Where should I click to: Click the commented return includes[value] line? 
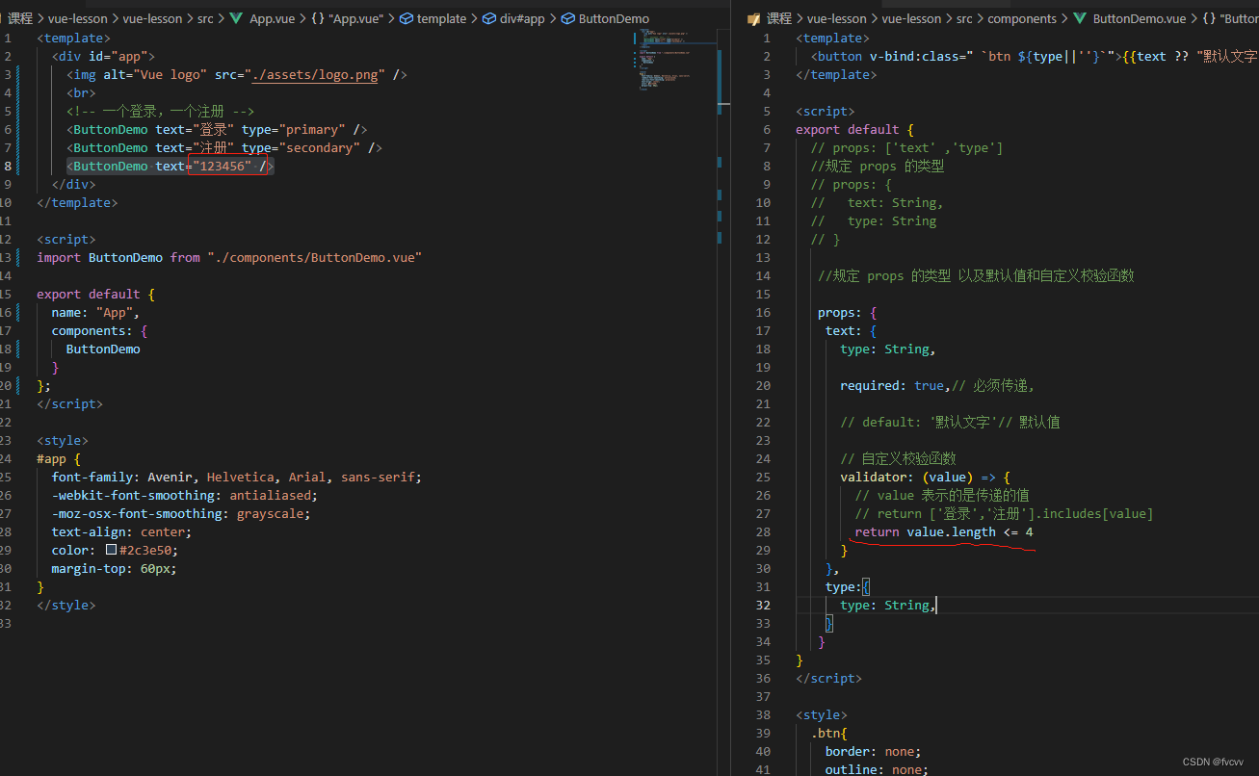click(1004, 513)
